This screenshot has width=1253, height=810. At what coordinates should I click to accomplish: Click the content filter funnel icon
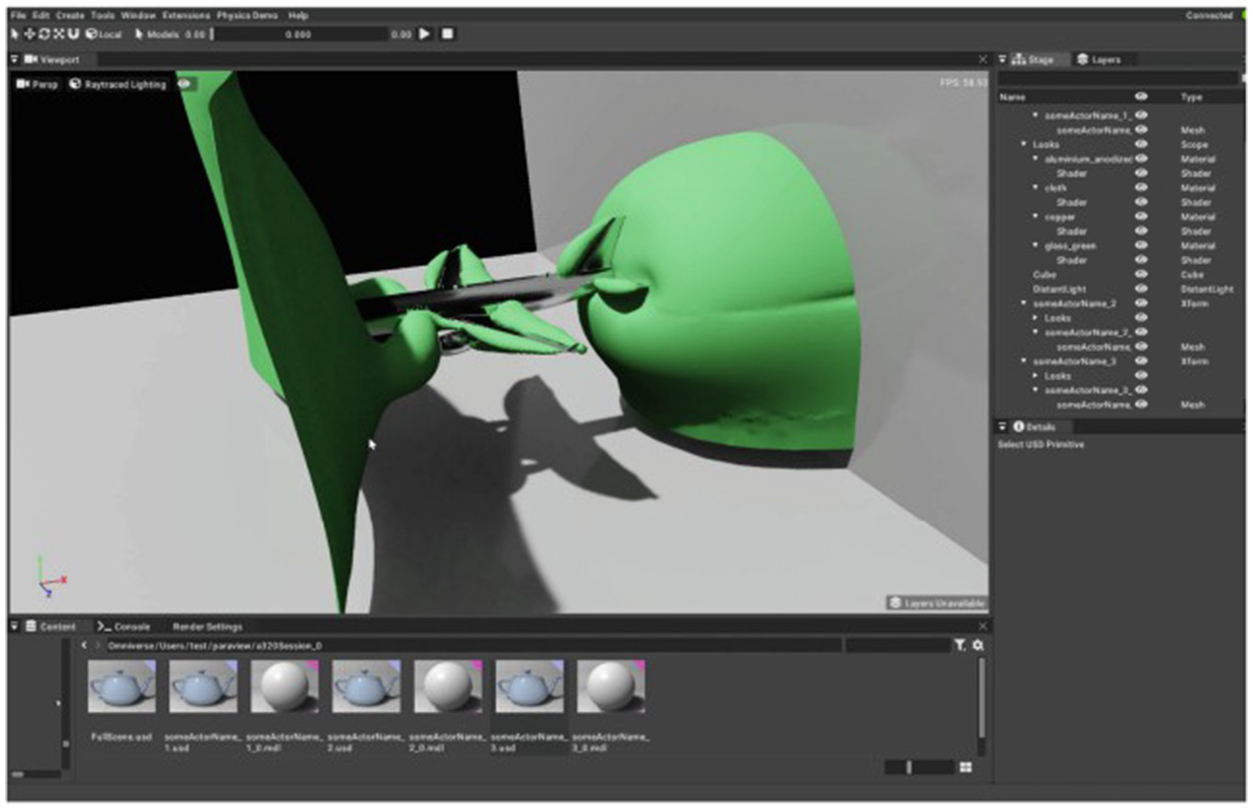[959, 645]
